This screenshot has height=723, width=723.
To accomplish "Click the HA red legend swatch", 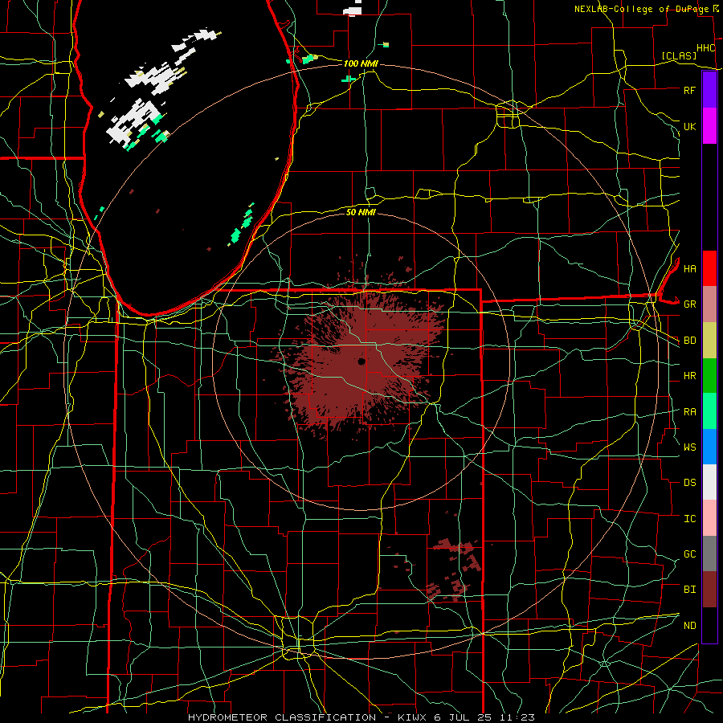I will click(709, 268).
